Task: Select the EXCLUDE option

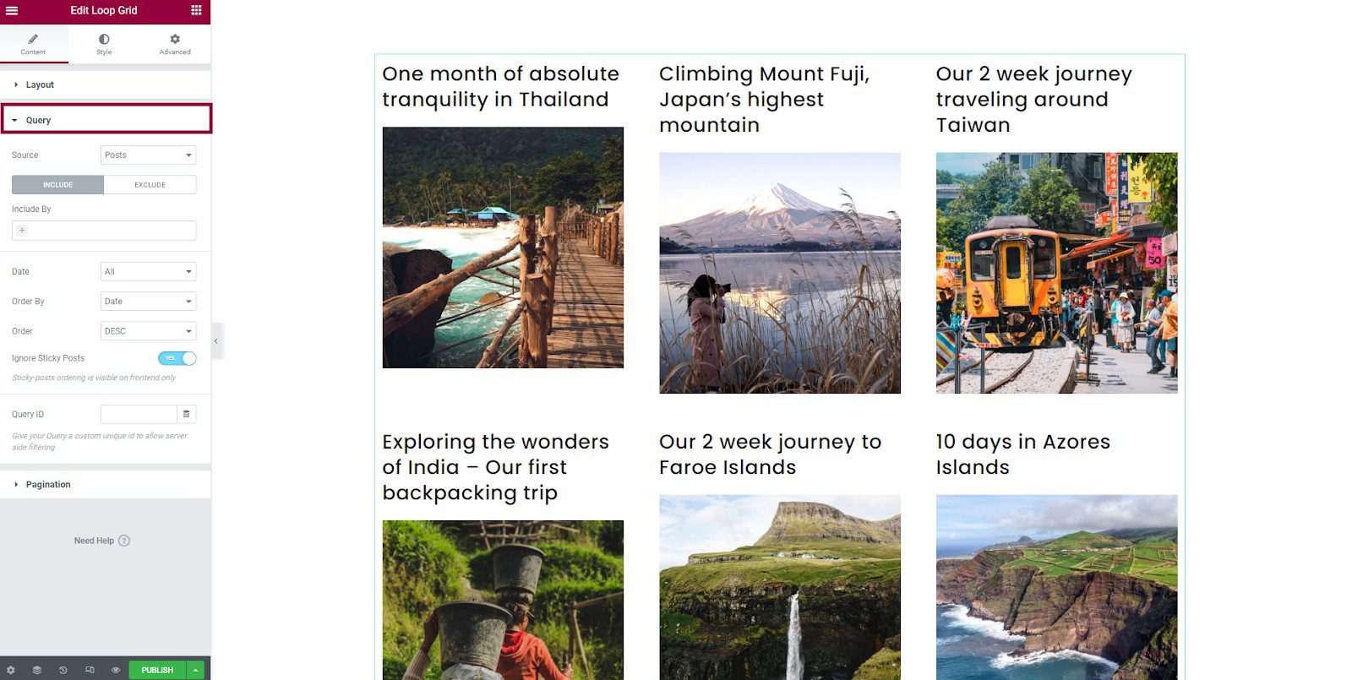Action: (x=150, y=184)
